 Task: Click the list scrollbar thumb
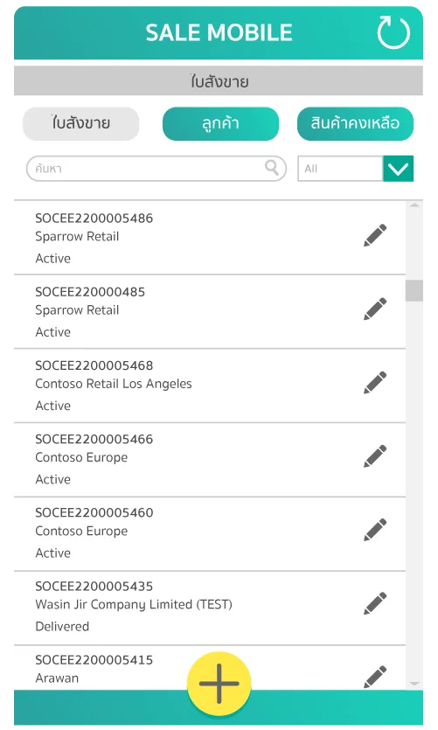[x=414, y=291]
